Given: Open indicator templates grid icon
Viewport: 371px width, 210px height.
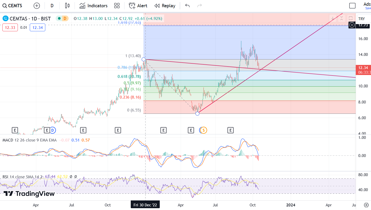Looking at the screenshot, I should coord(117,6).
